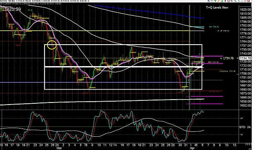Click the highlighted current price 1734.76 on axis
This screenshot has height=150, width=258.
point(246,58)
